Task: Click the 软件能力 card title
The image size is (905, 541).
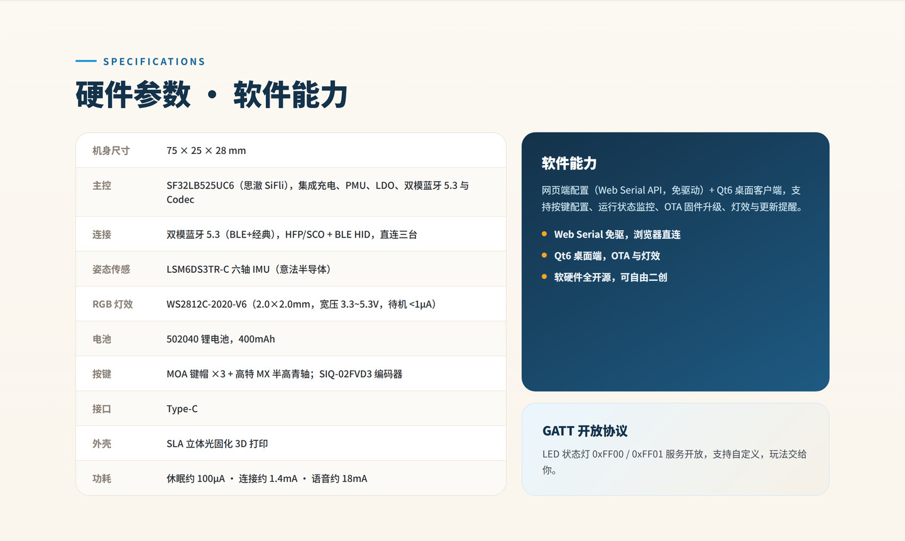Action: point(569,163)
